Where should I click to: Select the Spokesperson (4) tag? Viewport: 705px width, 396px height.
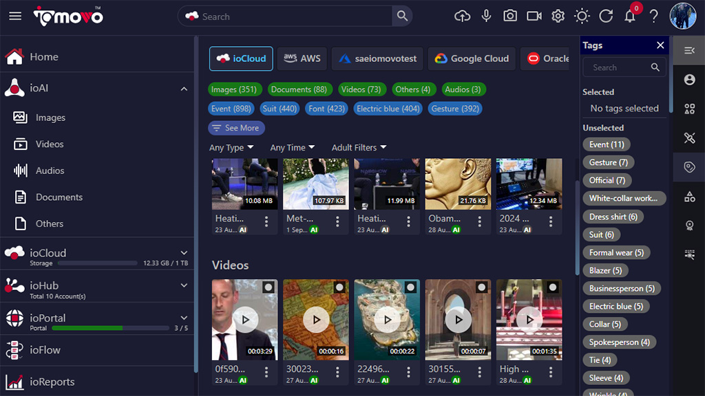coord(619,342)
